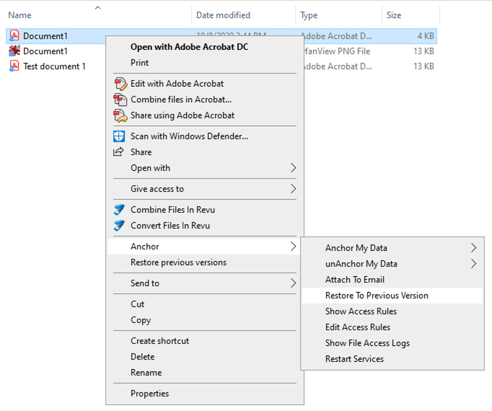Click the PDF icon of selected Document1
The width and height of the screenshot is (492, 411).
pyautogui.click(x=14, y=36)
